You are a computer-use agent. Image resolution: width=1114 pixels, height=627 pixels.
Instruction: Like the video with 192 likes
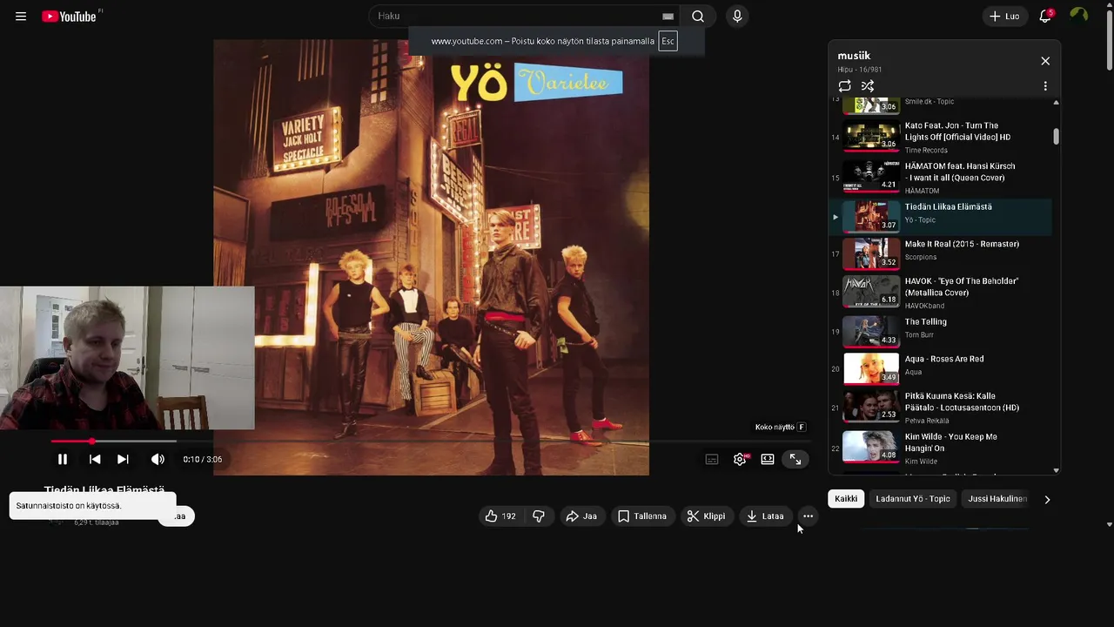click(x=500, y=516)
